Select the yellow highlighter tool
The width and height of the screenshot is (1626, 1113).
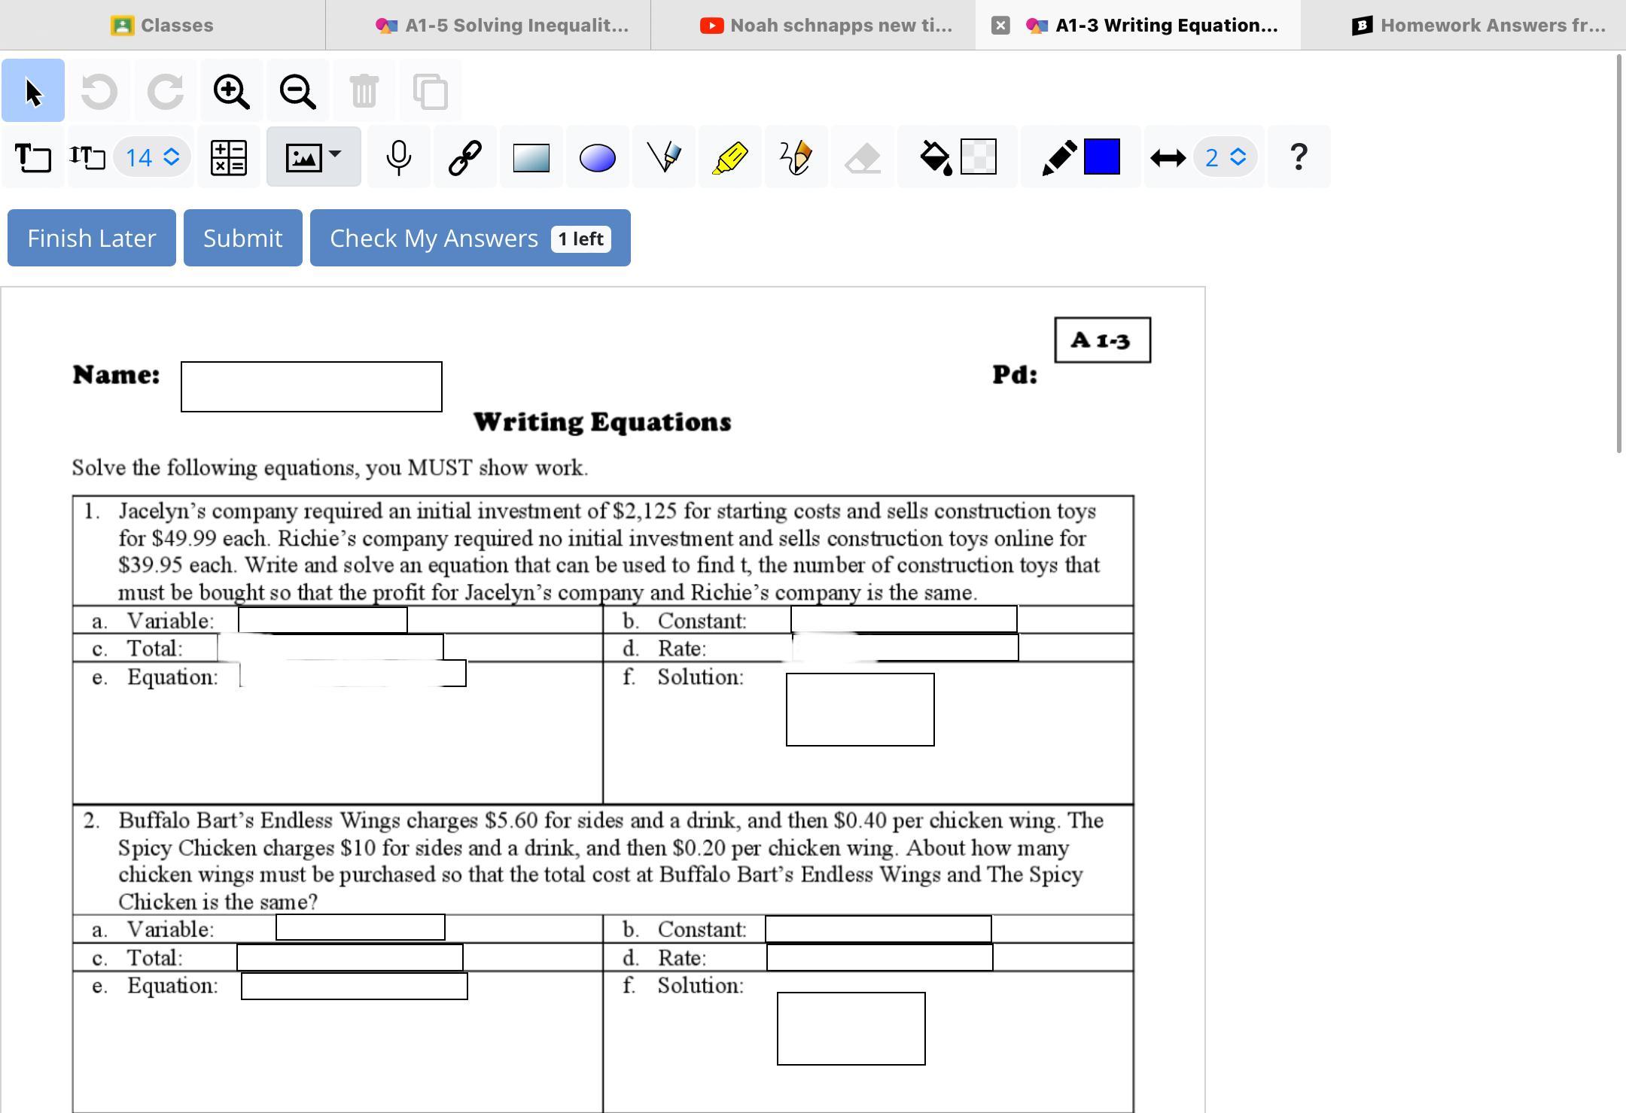(729, 157)
